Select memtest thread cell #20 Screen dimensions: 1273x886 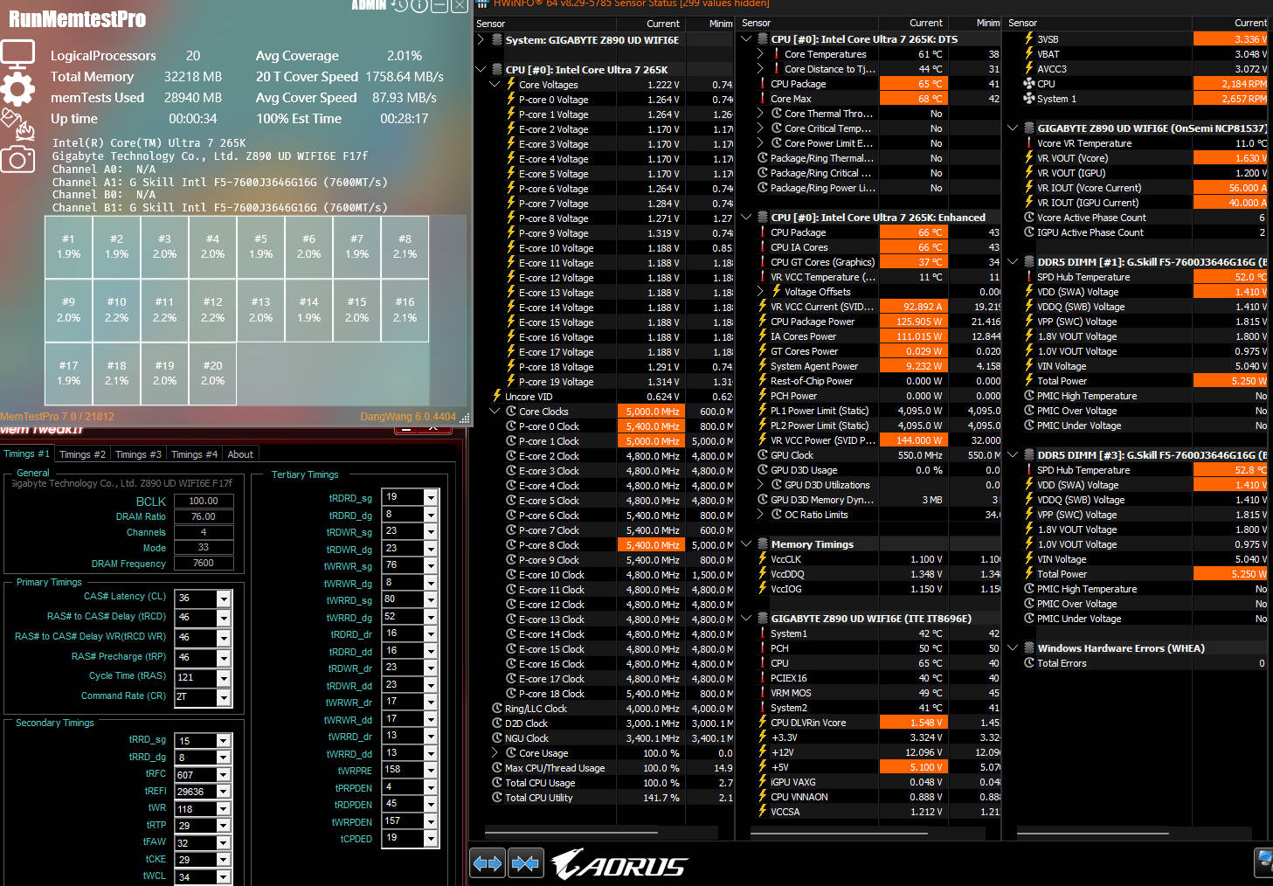point(212,373)
